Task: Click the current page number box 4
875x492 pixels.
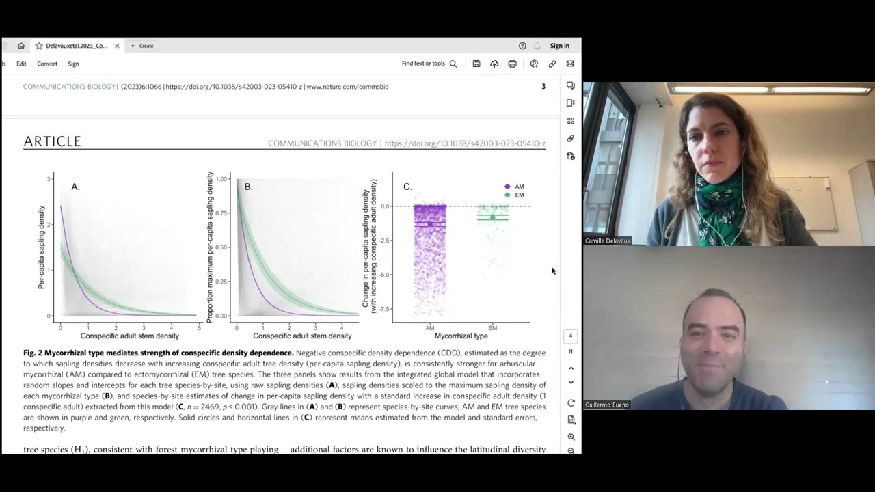Action: tap(571, 336)
